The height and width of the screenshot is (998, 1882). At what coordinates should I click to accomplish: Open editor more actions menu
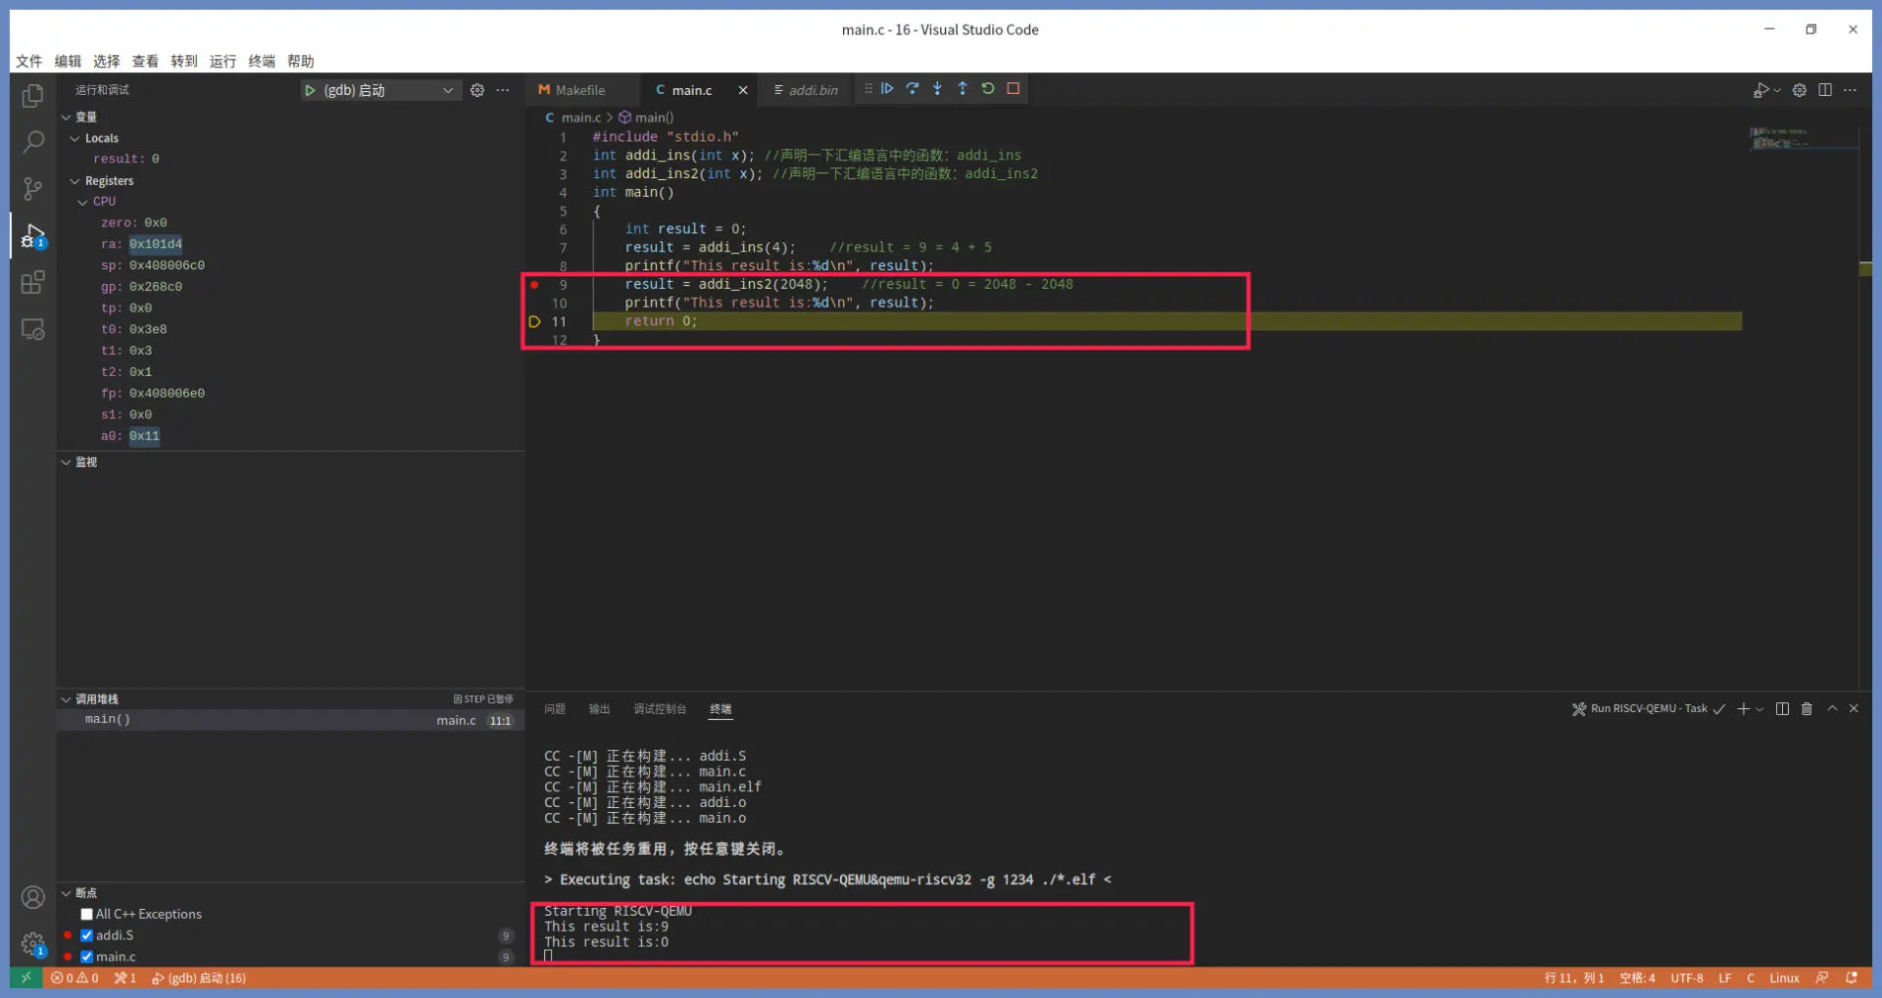[x=1850, y=90]
